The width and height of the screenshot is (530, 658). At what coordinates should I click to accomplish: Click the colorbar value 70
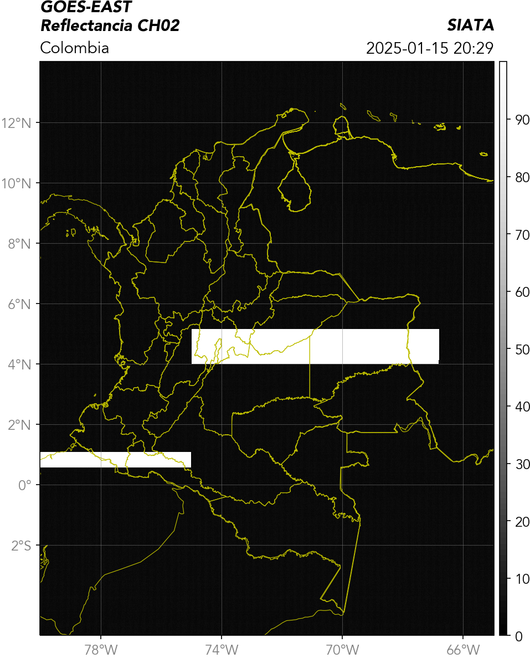[522, 235]
